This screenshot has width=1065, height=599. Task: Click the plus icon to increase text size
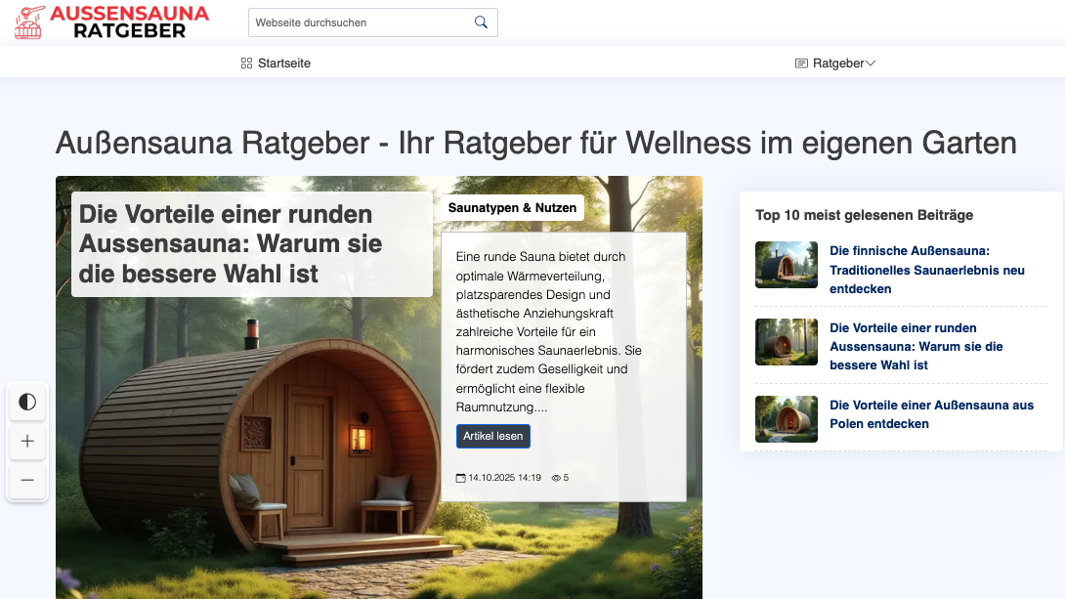(27, 441)
